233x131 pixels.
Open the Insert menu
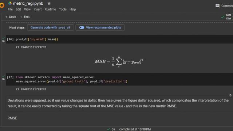pyautogui.click(x=37, y=9)
